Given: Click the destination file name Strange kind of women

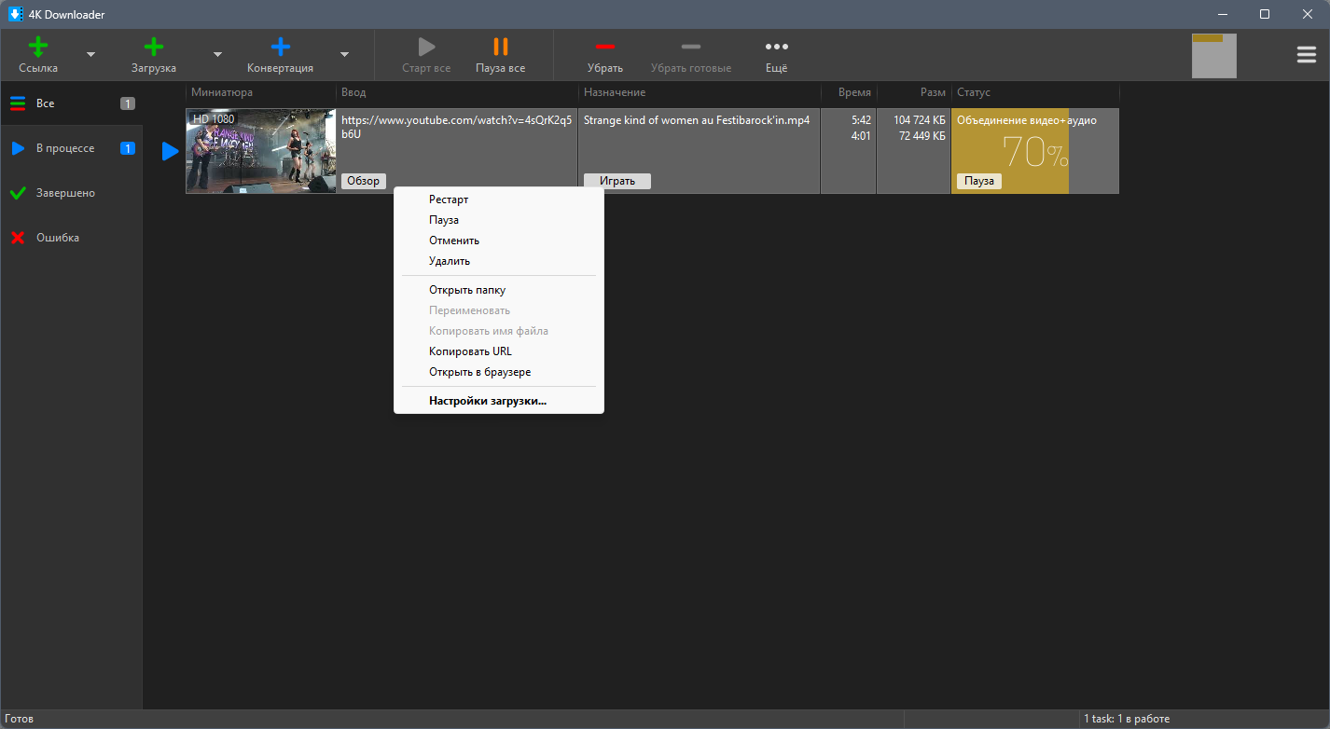Looking at the screenshot, I should click(x=696, y=120).
